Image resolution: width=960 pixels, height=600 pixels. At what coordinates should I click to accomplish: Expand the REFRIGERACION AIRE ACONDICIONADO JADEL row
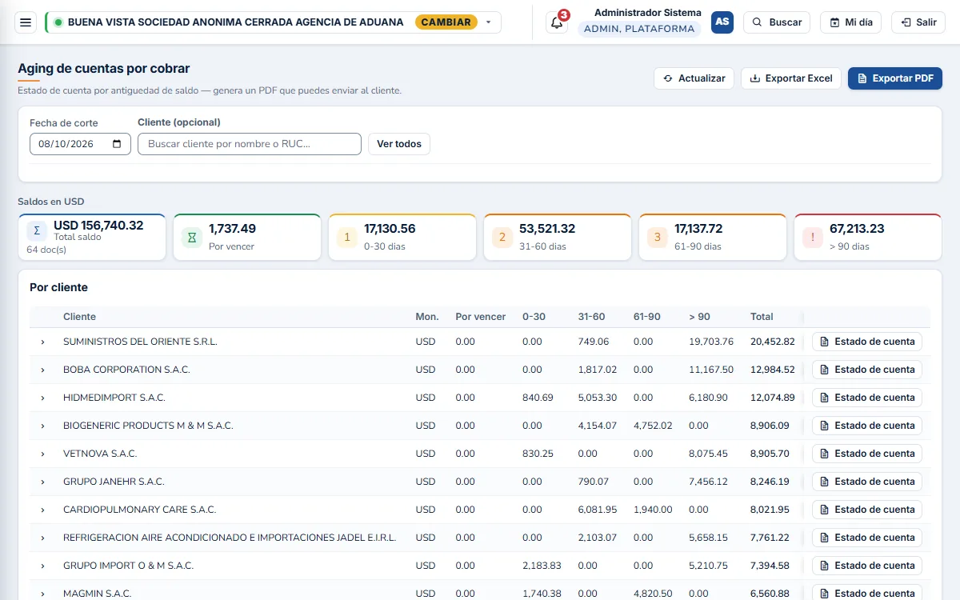[42, 538]
